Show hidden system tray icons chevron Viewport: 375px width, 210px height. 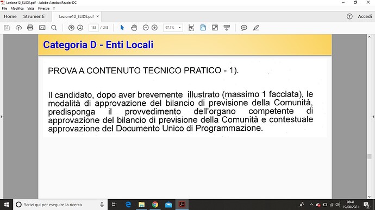311,205
